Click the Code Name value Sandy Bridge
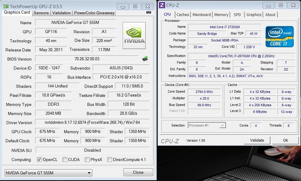The width and height of the screenshot is (301, 181). (x=207, y=34)
